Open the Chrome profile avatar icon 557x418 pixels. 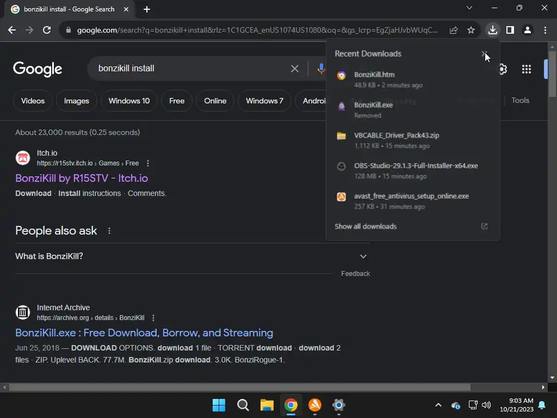(x=528, y=30)
